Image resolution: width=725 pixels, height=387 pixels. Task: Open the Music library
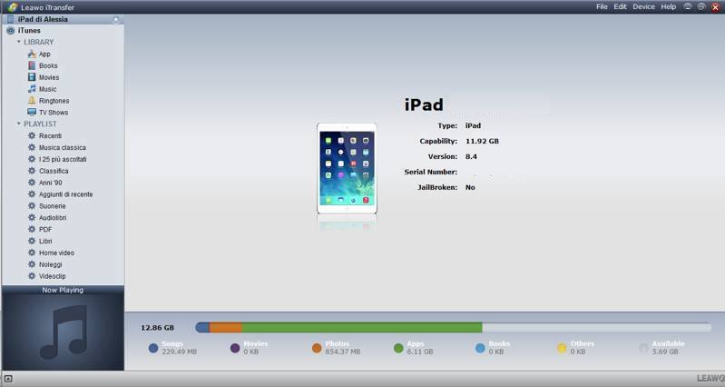[47, 90]
